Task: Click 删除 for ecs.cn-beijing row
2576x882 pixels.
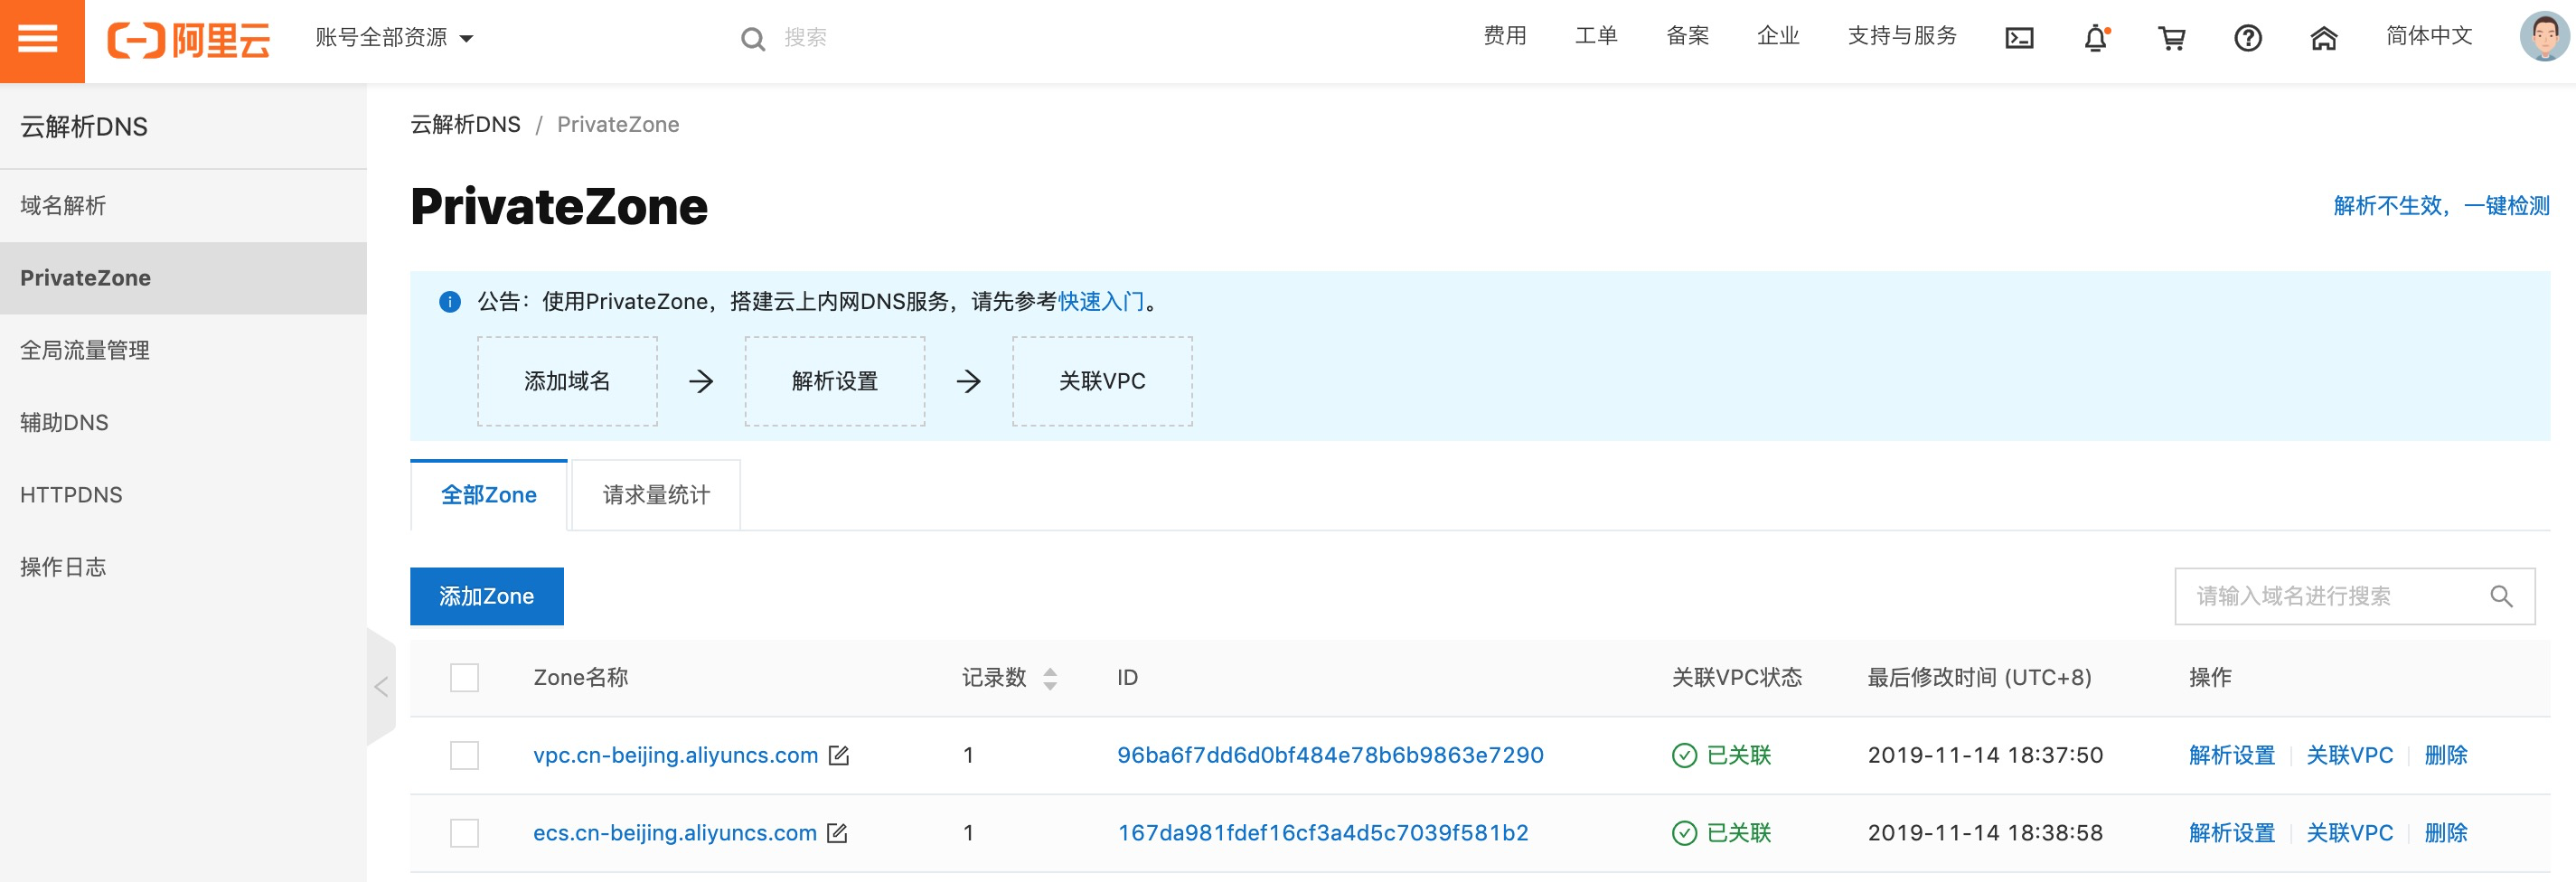Action: pos(2446,833)
